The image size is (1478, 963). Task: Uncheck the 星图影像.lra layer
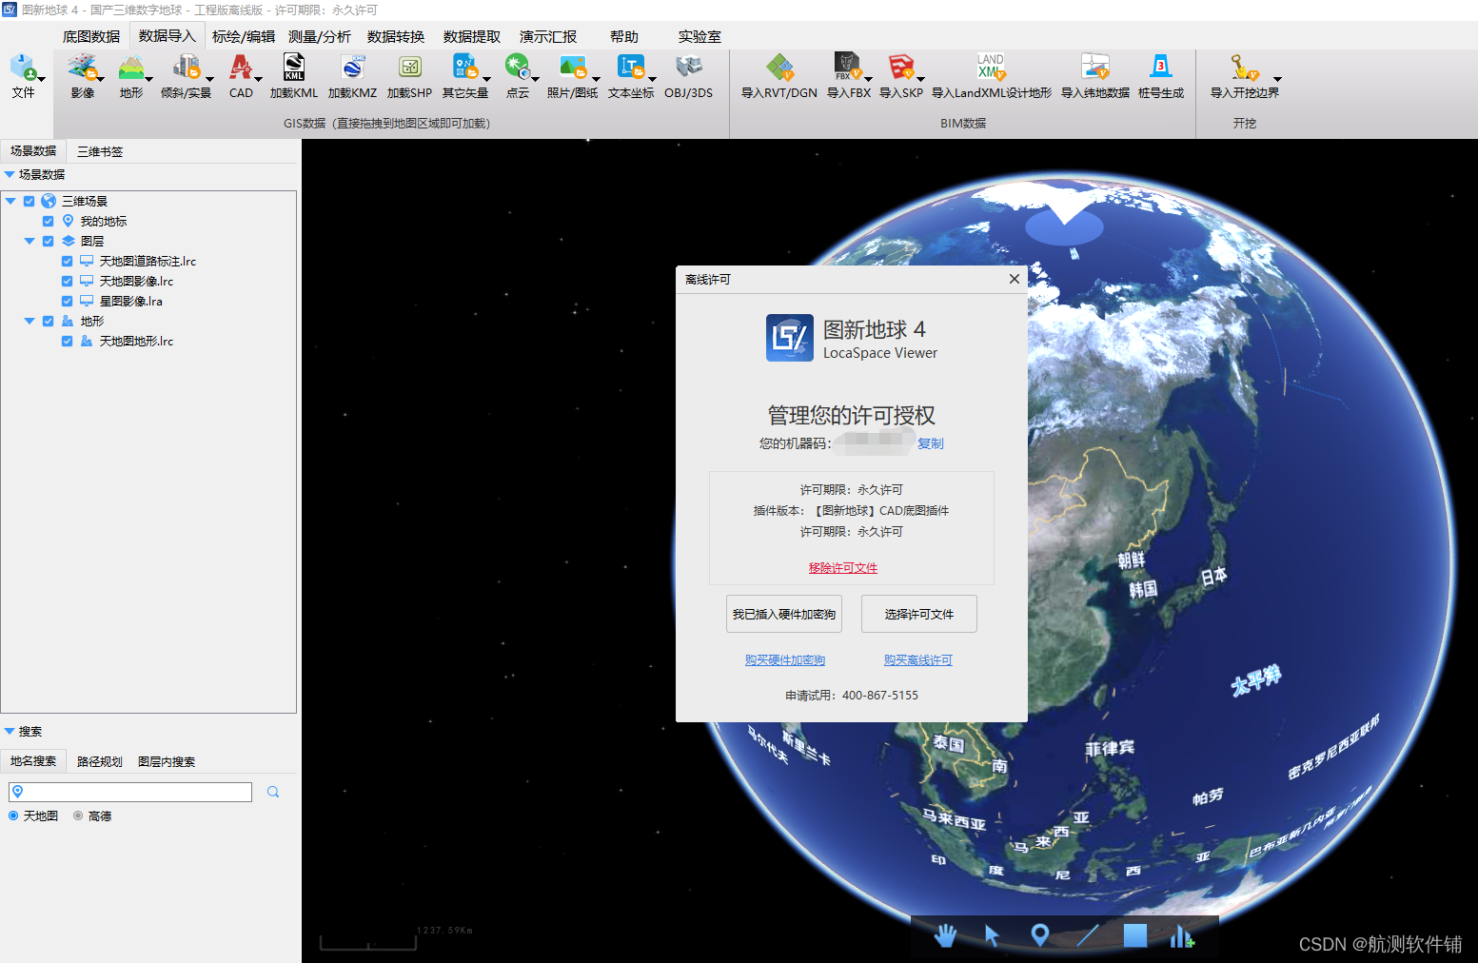pos(67,301)
